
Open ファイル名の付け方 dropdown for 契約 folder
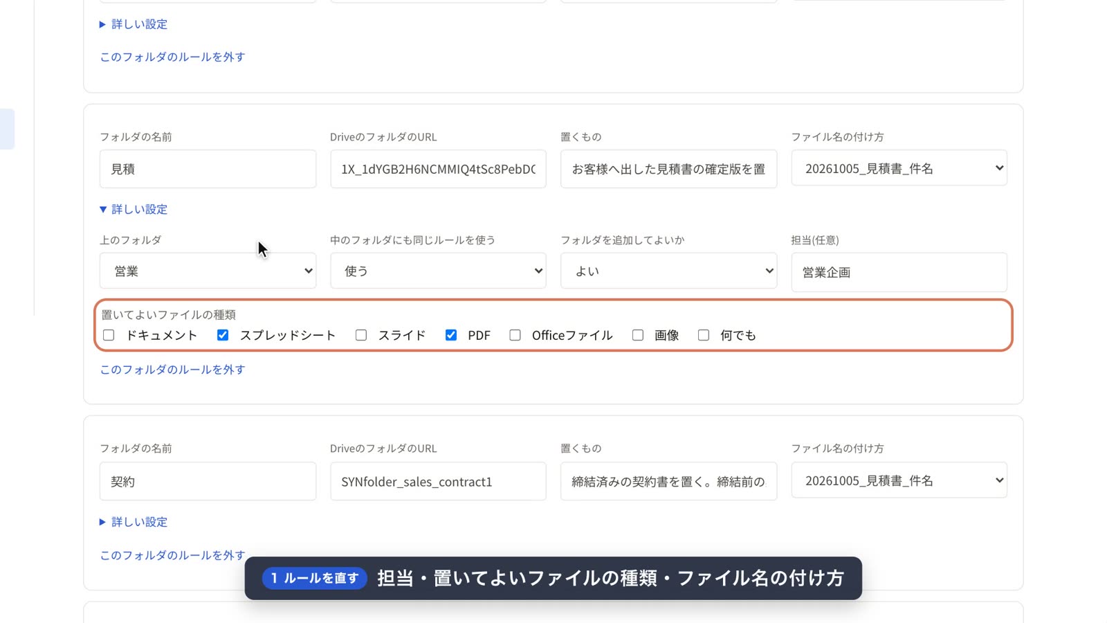899,480
